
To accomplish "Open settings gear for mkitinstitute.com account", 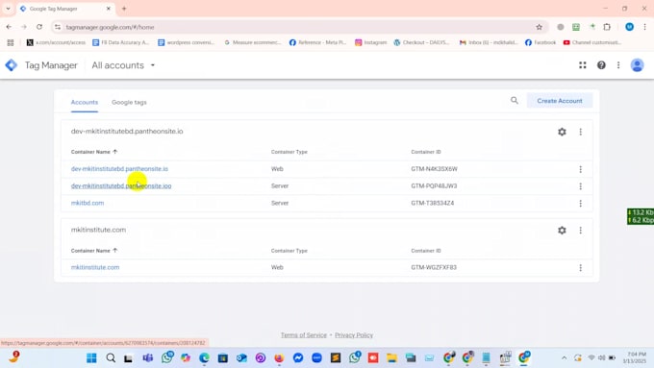I will click(x=562, y=230).
